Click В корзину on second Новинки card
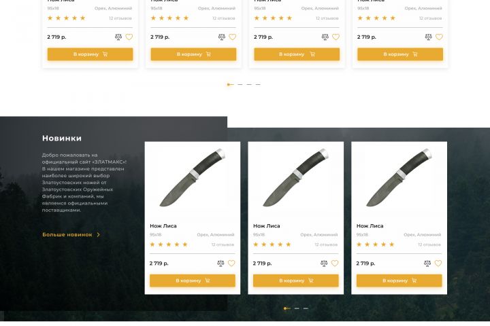This screenshot has height=326, width=490. [x=296, y=280]
